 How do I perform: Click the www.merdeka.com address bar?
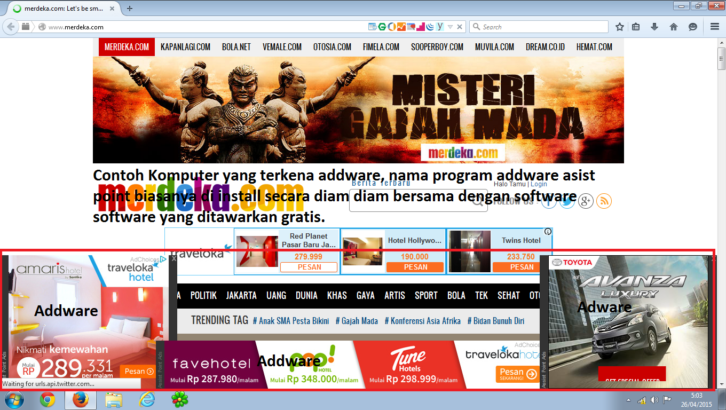coord(203,27)
